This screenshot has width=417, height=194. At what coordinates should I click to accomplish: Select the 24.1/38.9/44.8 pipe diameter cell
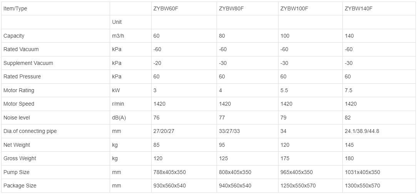point(362,131)
